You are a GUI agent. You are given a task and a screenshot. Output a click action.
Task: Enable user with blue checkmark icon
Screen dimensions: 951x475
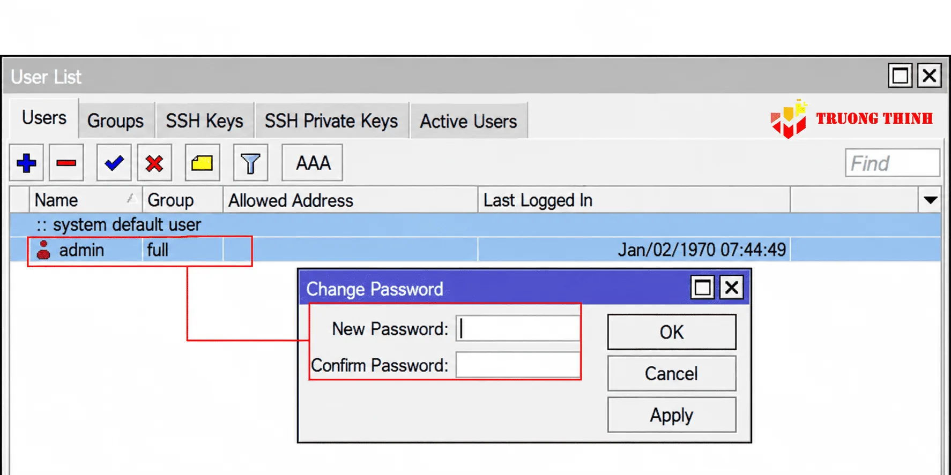click(114, 163)
